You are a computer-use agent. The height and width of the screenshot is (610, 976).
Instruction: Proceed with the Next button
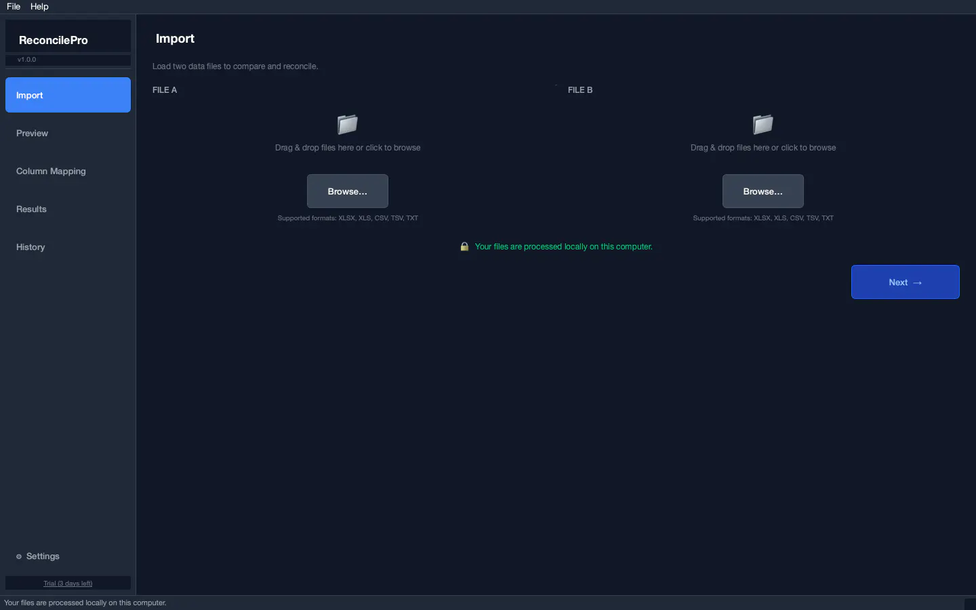(x=906, y=282)
